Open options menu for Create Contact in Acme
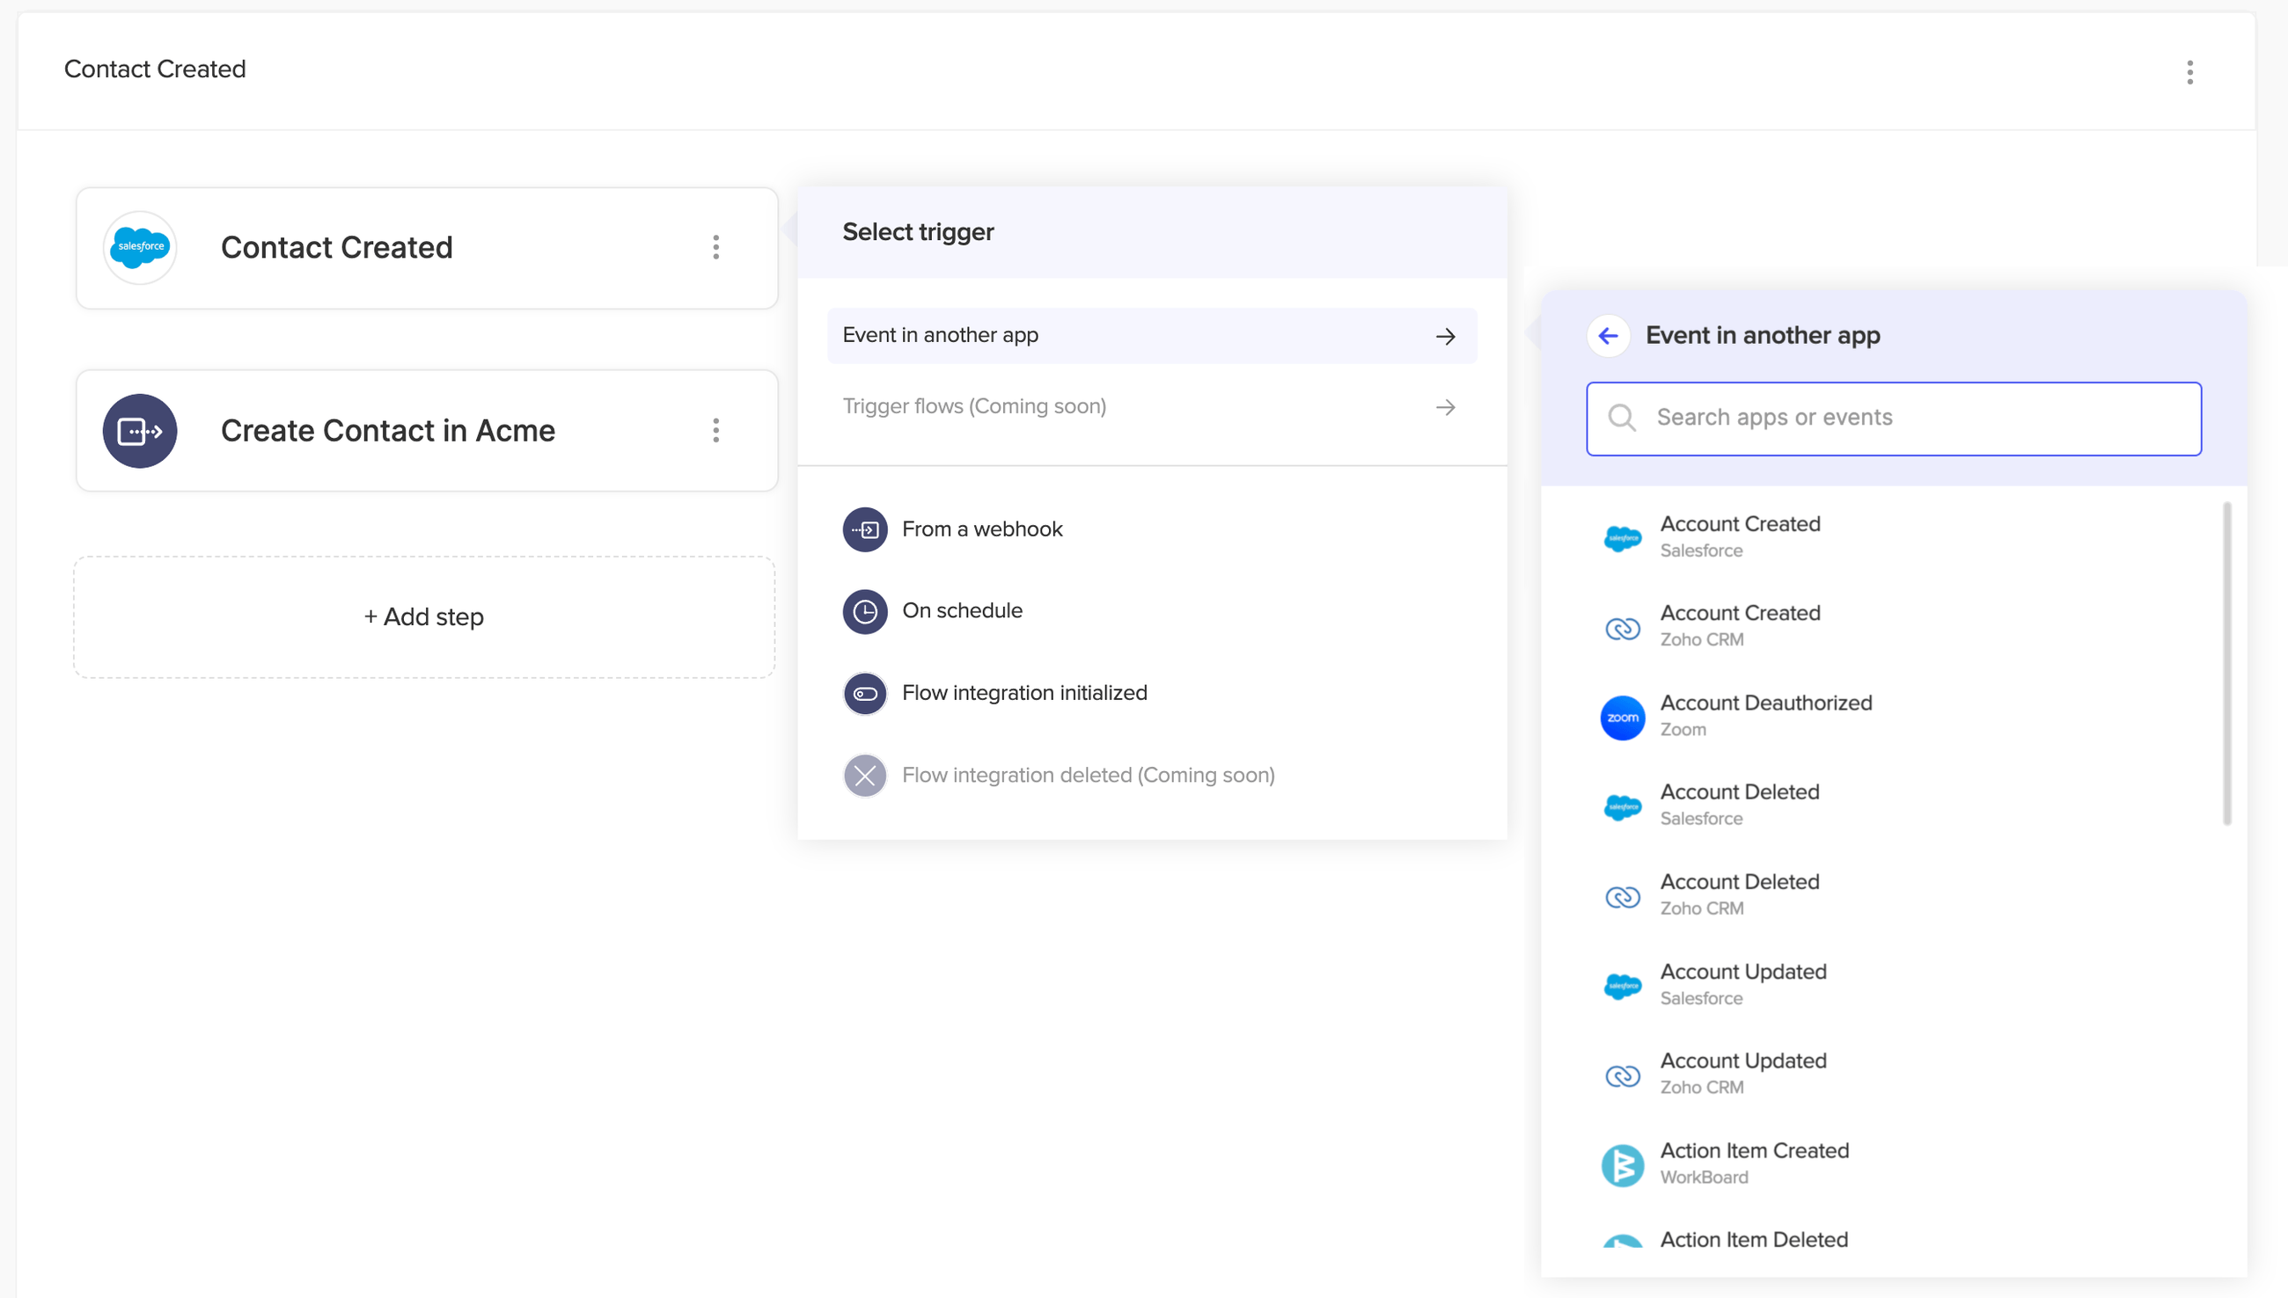Image resolution: width=2288 pixels, height=1298 pixels. click(x=716, y=431)
